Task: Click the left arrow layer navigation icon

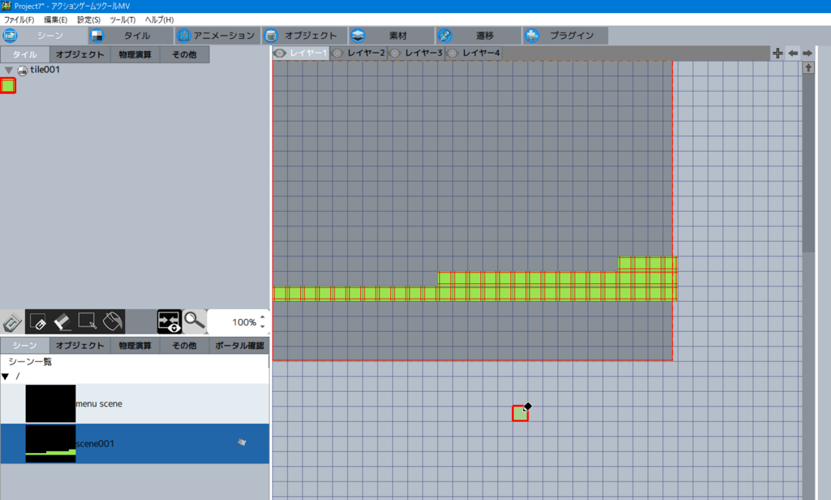Action: pos(793,53)
